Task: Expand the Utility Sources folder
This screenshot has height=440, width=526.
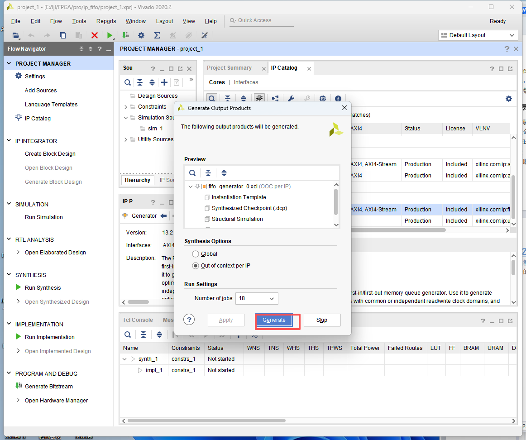Action: pyautogui.click(x=126, y=139)
